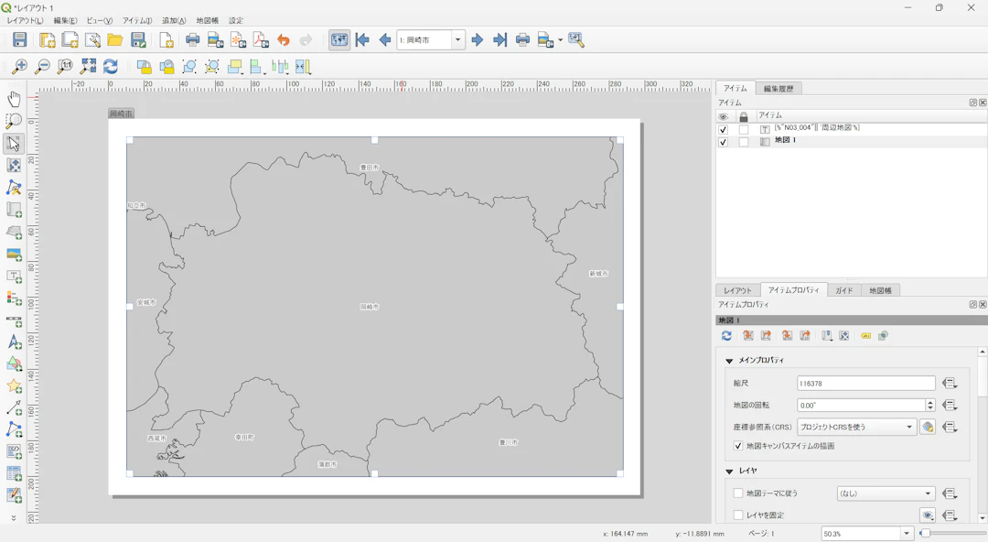Click the Refresh view icon
This screenshot has width=988, height=542.
coord(111,67)
